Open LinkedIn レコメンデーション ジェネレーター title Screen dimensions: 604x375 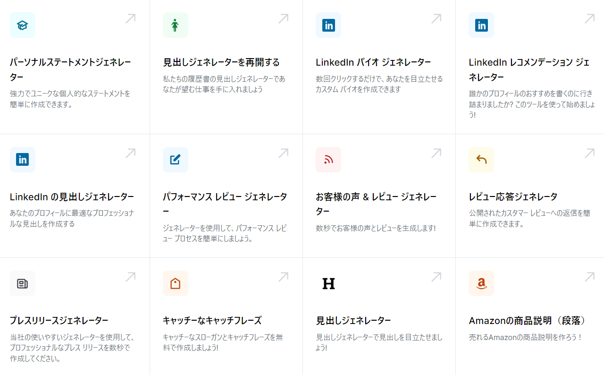click(x=529, y=69)
